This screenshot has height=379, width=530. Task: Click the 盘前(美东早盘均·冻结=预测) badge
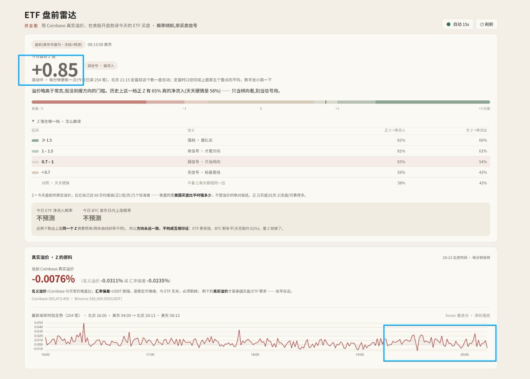click(58, 45)
